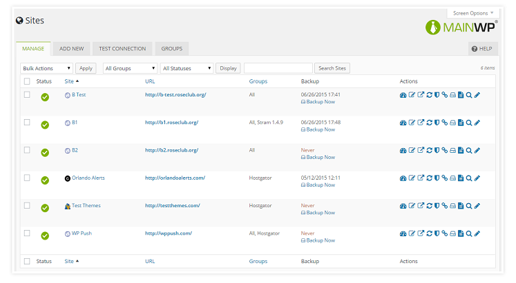The height and width of the screenshot is (283, 516).
Task: Switch to the Manage tab
Action: coord(33,48)
